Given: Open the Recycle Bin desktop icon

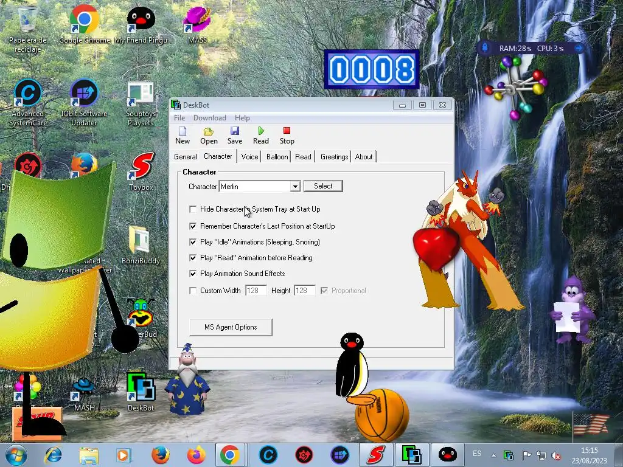Looking at the screenshot, I should 28,28.
